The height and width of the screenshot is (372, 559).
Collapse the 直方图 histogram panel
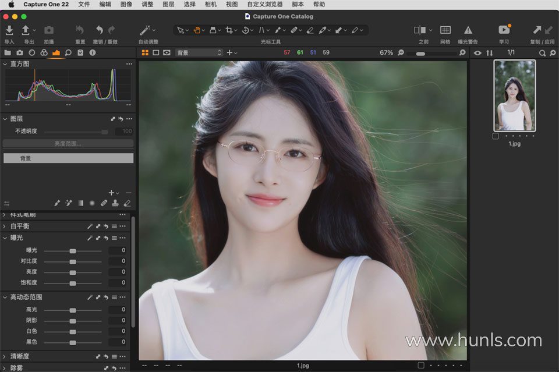[5, 64]
